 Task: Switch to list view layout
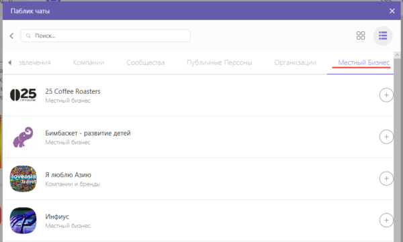pos(383,36)
